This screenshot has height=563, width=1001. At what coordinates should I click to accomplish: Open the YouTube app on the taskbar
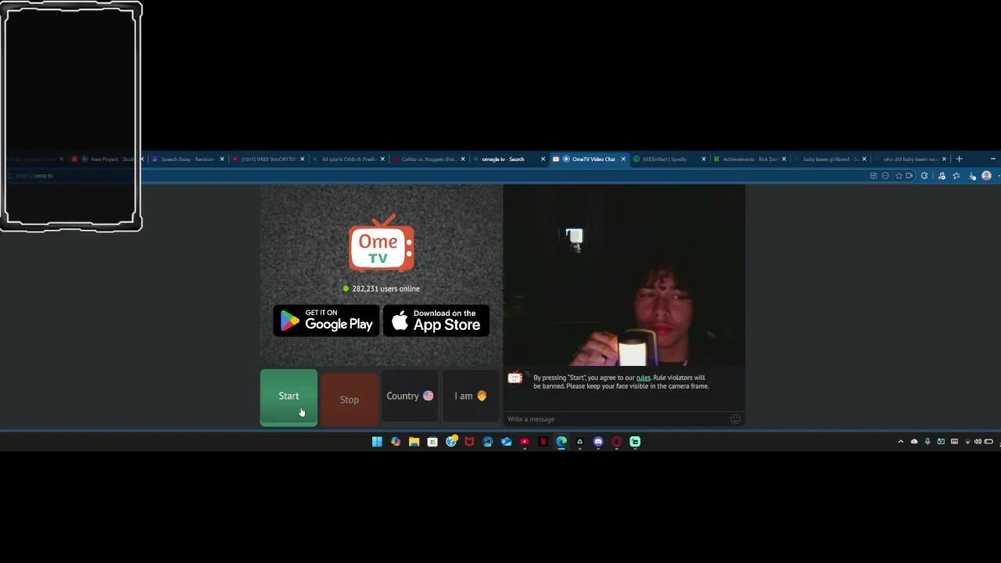click(525, 442)
